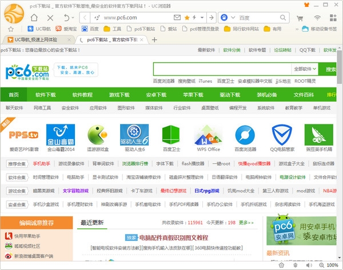Open the shopping cart icon
The height and width of the screenshot is (270, 343).
point(300,18)
